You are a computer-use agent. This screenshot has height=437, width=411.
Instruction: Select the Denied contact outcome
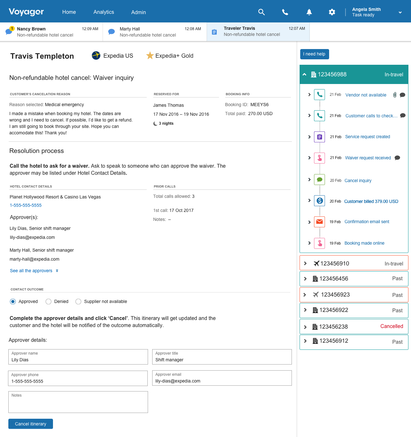pyautogui.click(x=48, y=301)
